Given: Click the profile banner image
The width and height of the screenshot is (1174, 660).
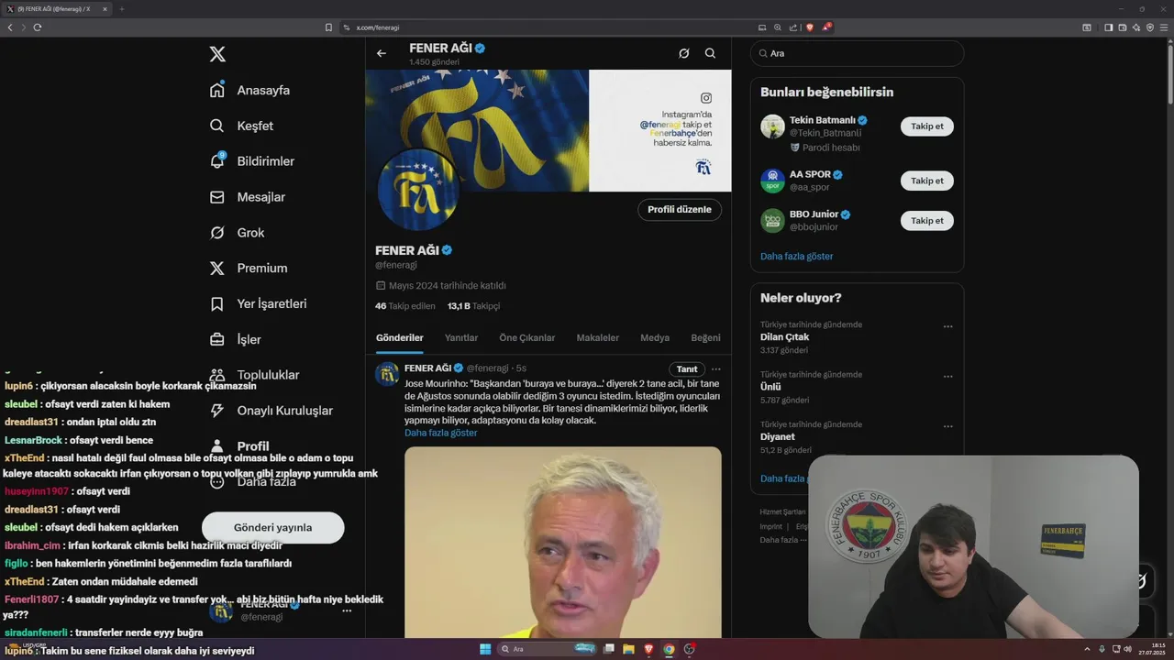Looking at the screenshot, I should point(548,130).
